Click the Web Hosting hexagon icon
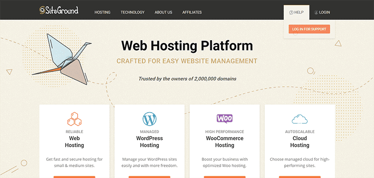This screenshot has width=374, height=178. pos(74,119)
